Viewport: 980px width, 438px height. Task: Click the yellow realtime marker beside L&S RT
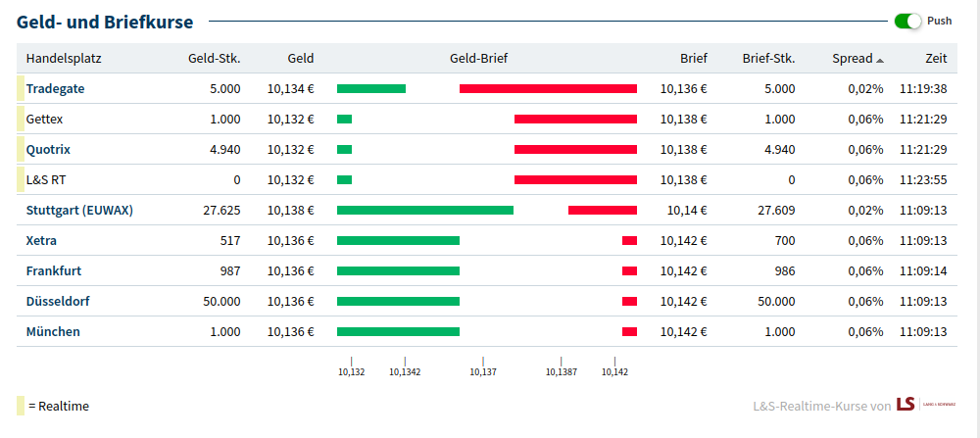pyautogui.click(x=21, y=179)
